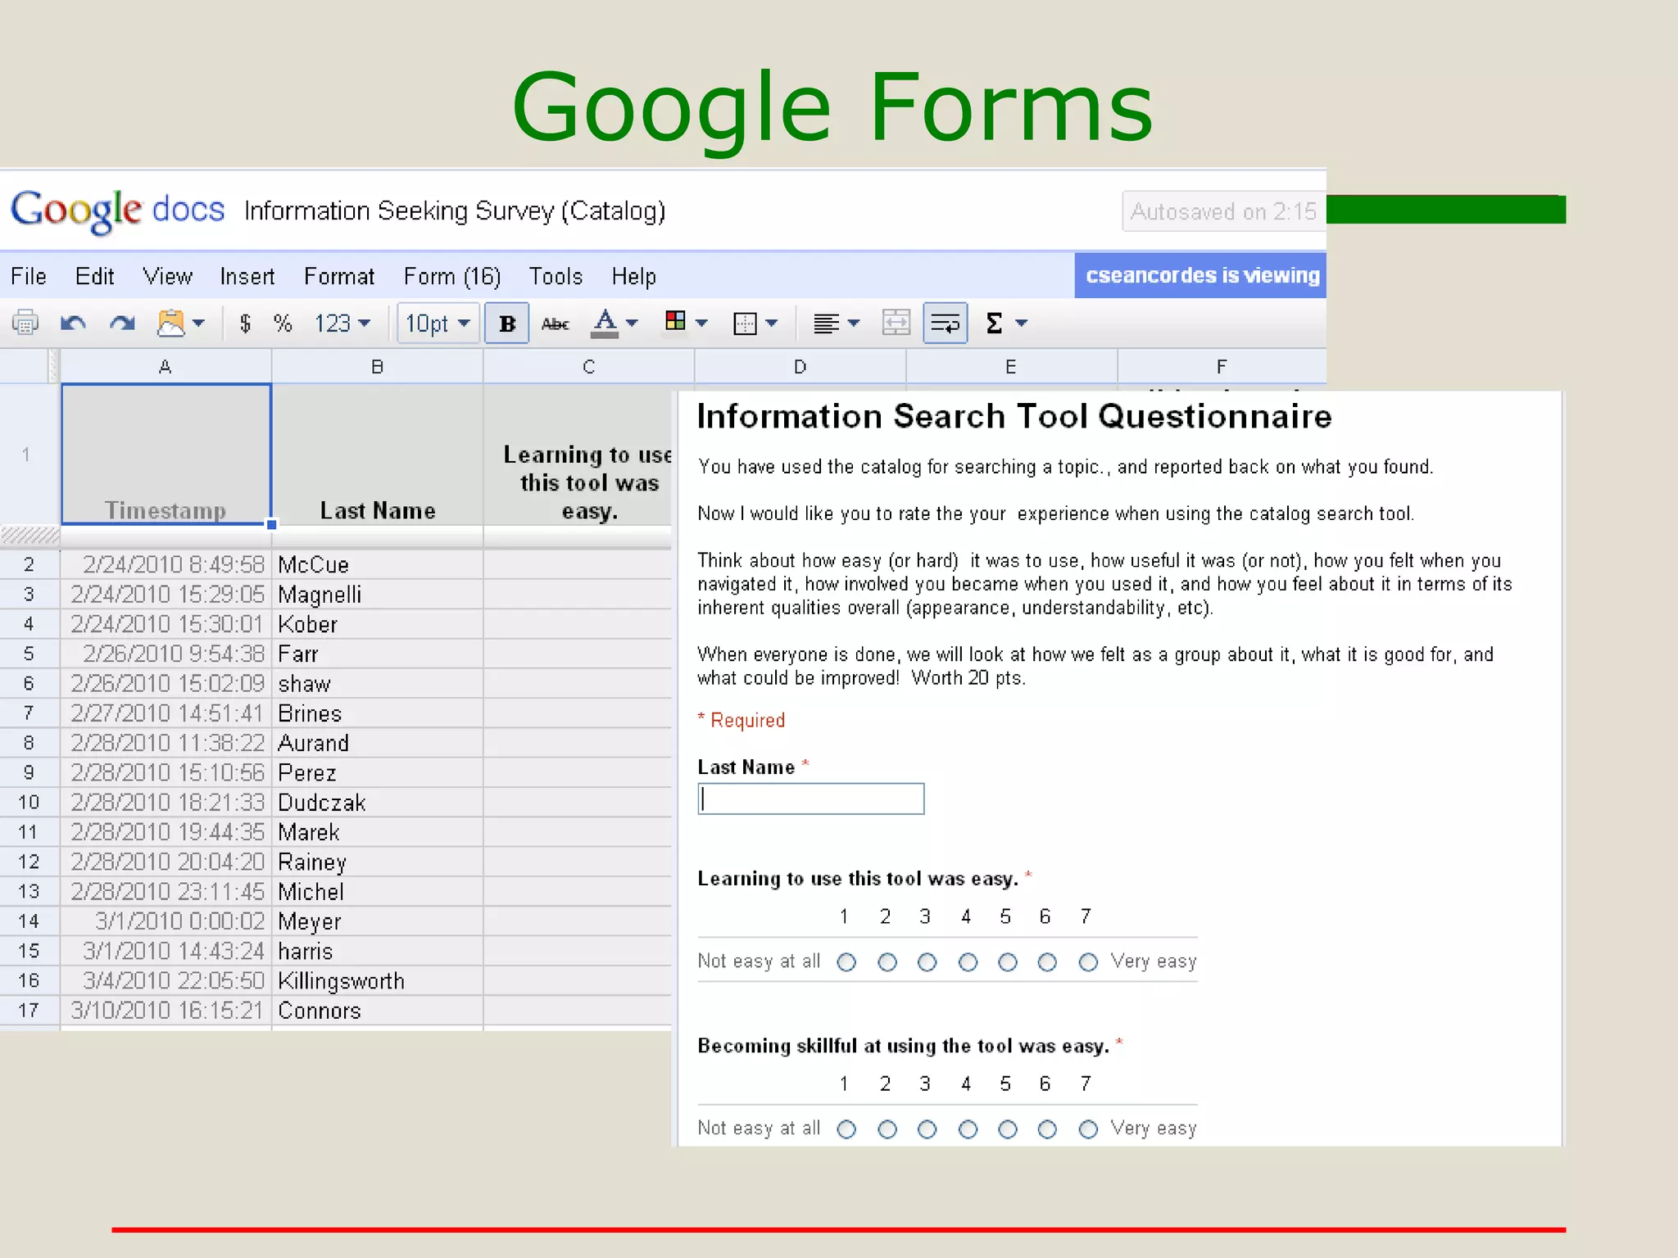Click the cell containing McCue

pyautogui.click(x=377, y=564)
